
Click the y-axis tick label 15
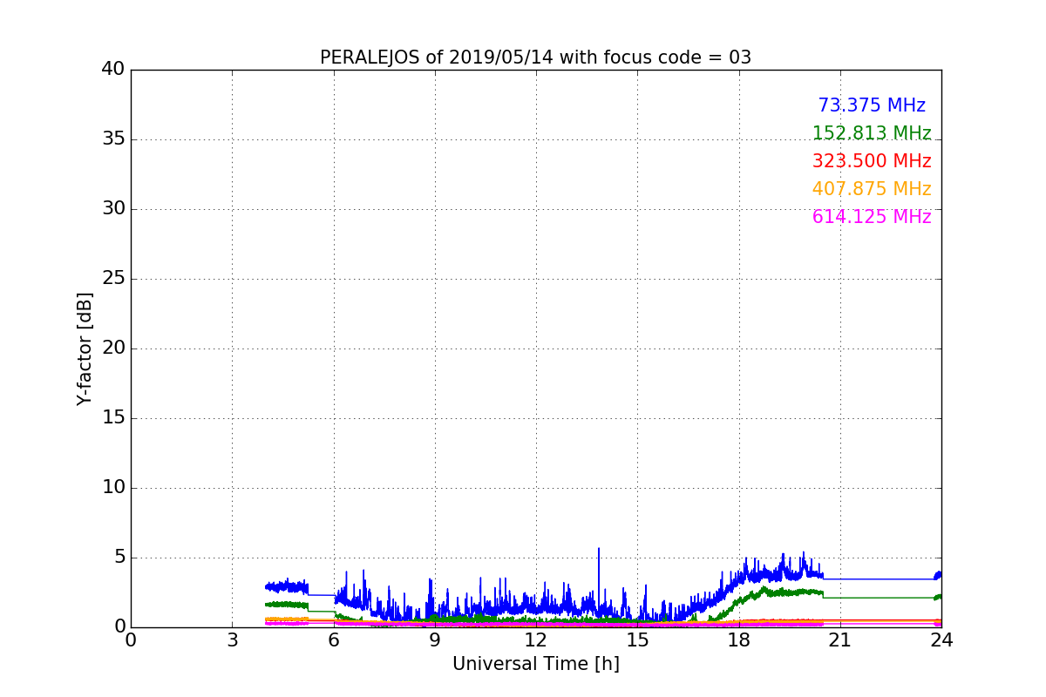(x=113, y=417)
